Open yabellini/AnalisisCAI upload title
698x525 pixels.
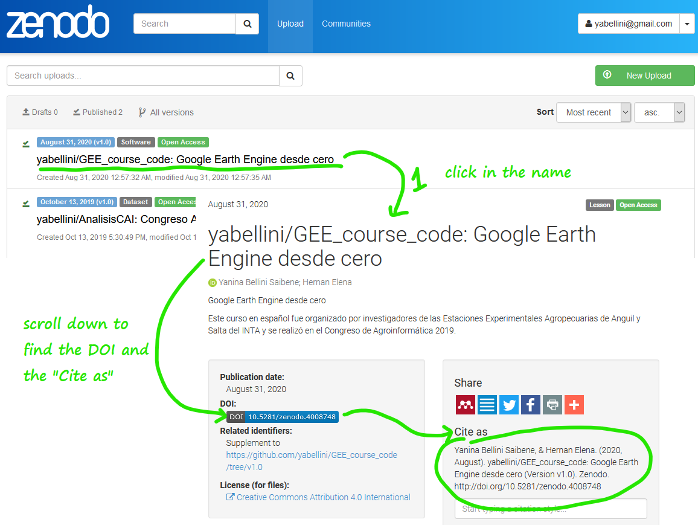tap(116, 219)
